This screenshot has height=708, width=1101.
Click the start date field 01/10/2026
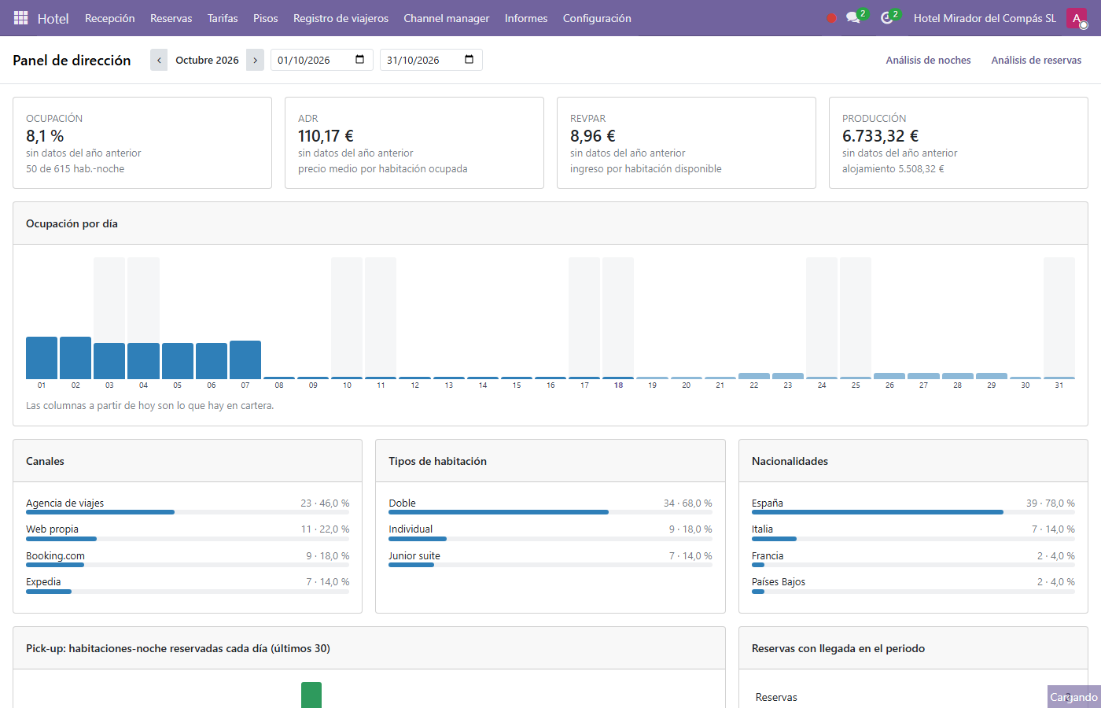coord(321,60)
